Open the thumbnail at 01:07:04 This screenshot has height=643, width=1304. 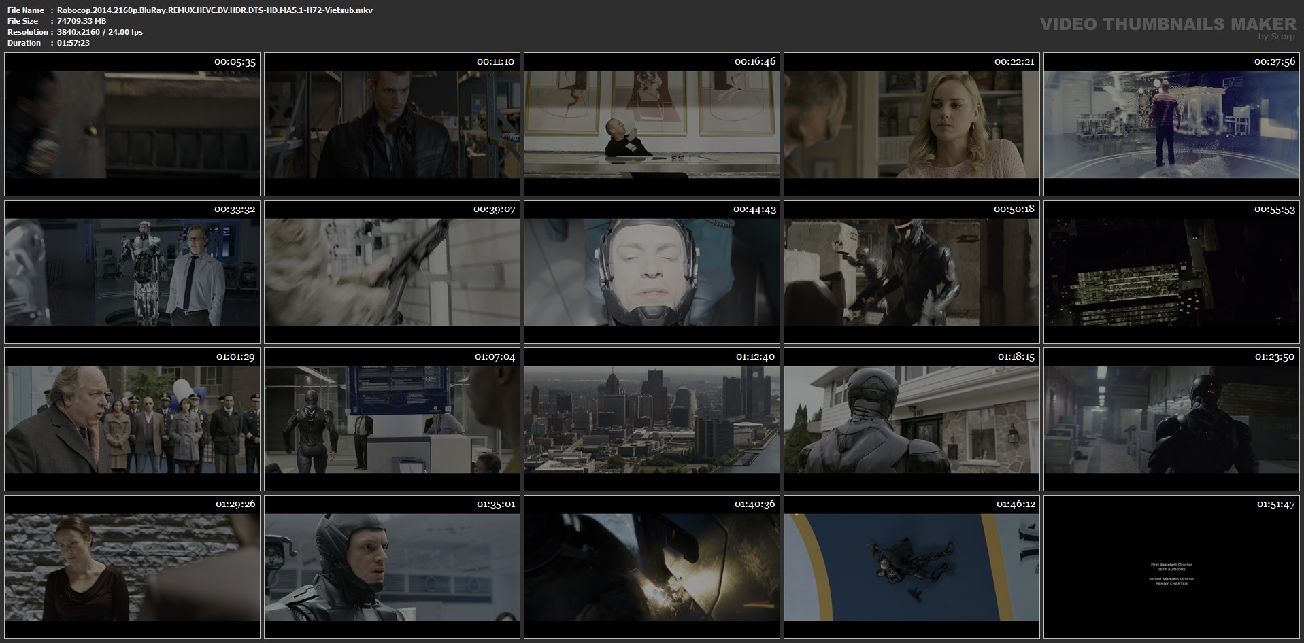392,419
